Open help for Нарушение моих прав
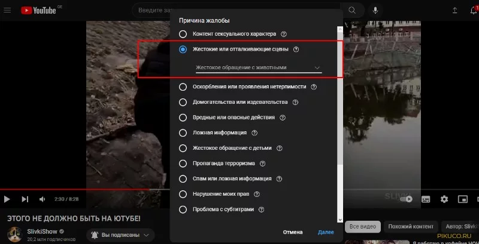This screenshot has width=479, height=244. click(257, 194)
